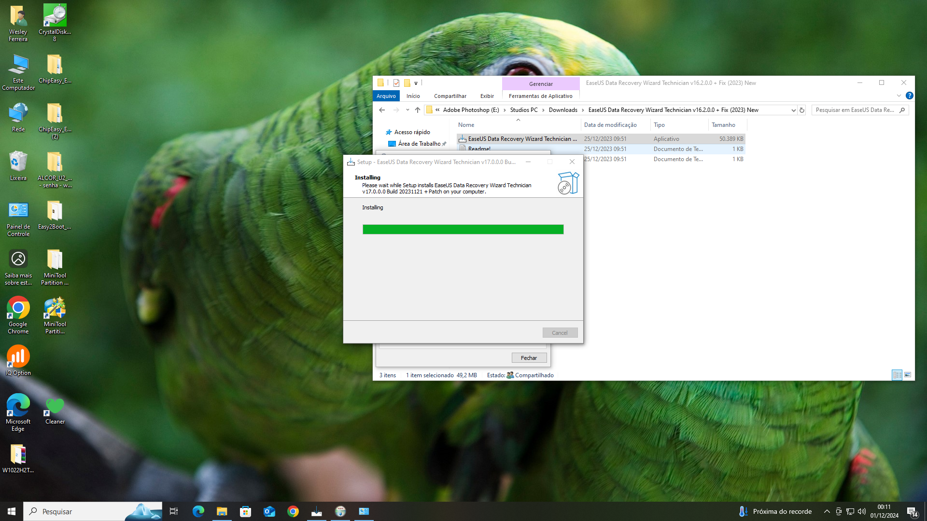Screen dimensions: 927x521
Task: Switch to details view toggle
Action: tap(897, 375)
